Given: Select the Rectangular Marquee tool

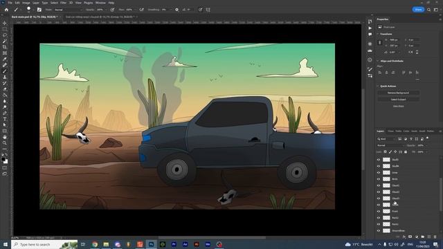Looking at the screenshot, I should coord(5,29).
